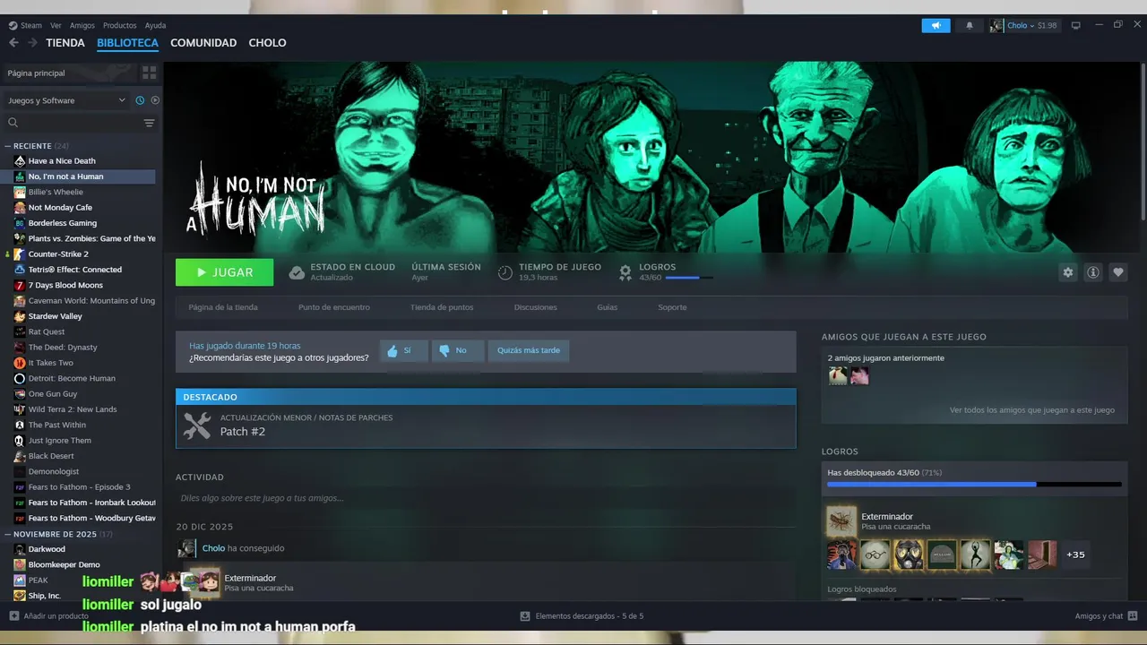Viewport: 1147px width, 645px height.
Task: Click Cholo name in activity feed
Action: pyautogui.click(x=213, y=548)
